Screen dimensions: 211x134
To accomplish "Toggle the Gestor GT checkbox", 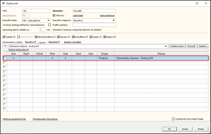I will (x=91, y=37).
